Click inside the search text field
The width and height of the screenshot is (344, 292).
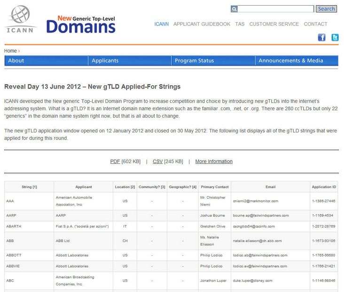point(276,9)
